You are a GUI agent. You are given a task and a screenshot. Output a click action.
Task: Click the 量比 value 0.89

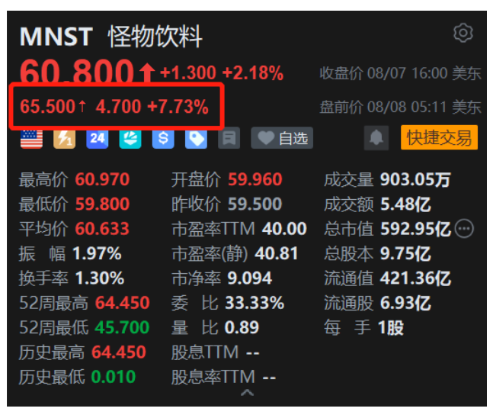pyautogui.click(x=242, y=327)
